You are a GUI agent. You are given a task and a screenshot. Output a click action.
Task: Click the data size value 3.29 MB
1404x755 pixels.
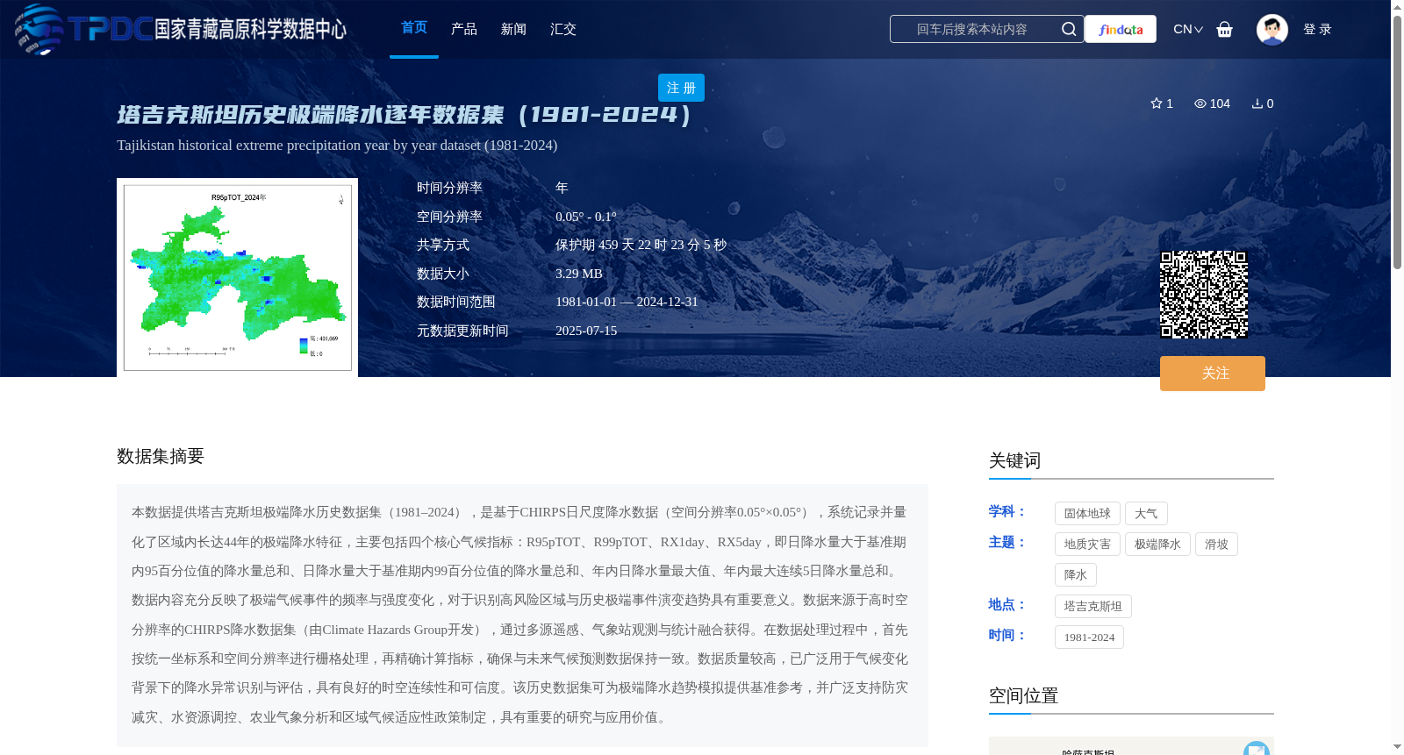point(579,274)
